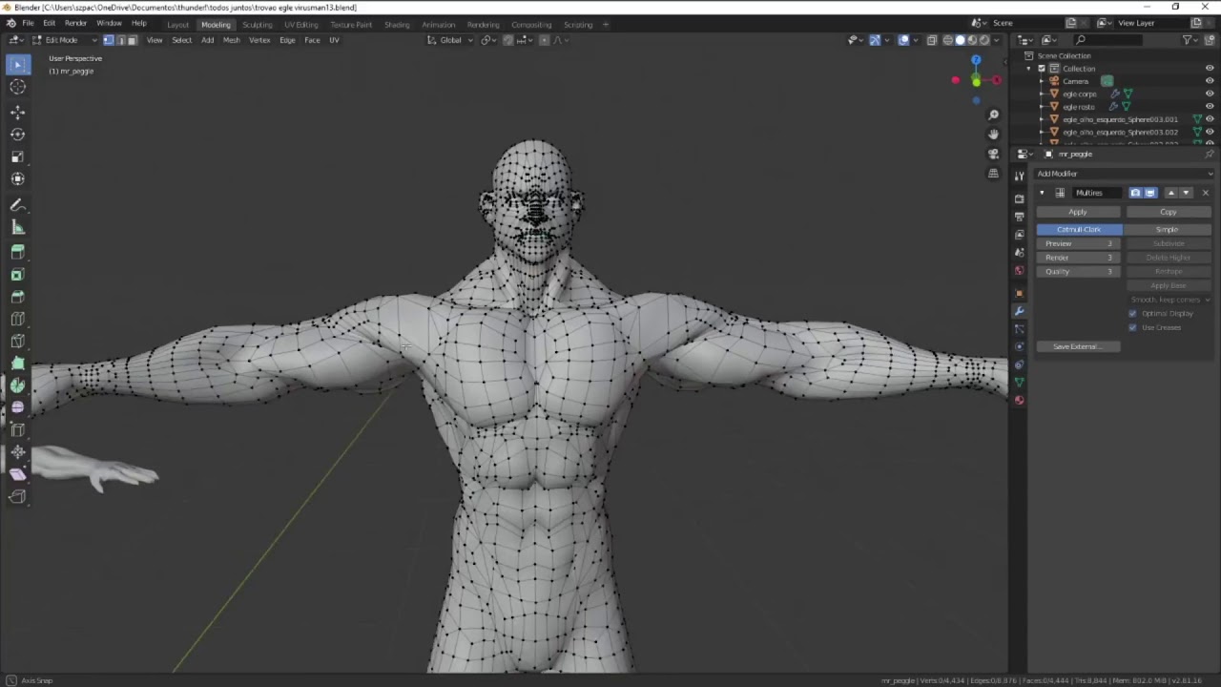The image size is (1221, 687).
Task: Switch to the Sculpting workspace tab
Action: click(x=257, y=25)
